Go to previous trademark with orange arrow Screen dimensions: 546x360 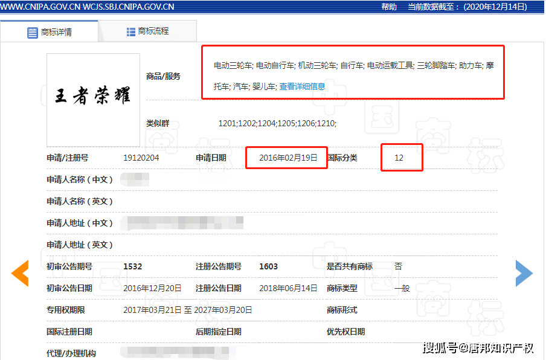(x=20, y=273)
